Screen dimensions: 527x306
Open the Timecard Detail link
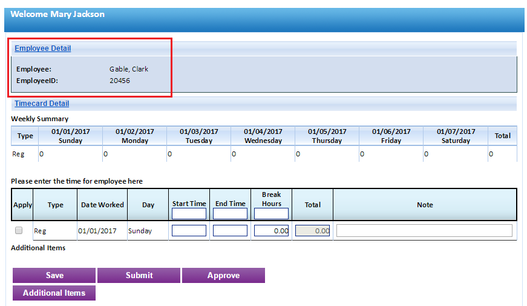coord(42,104)
